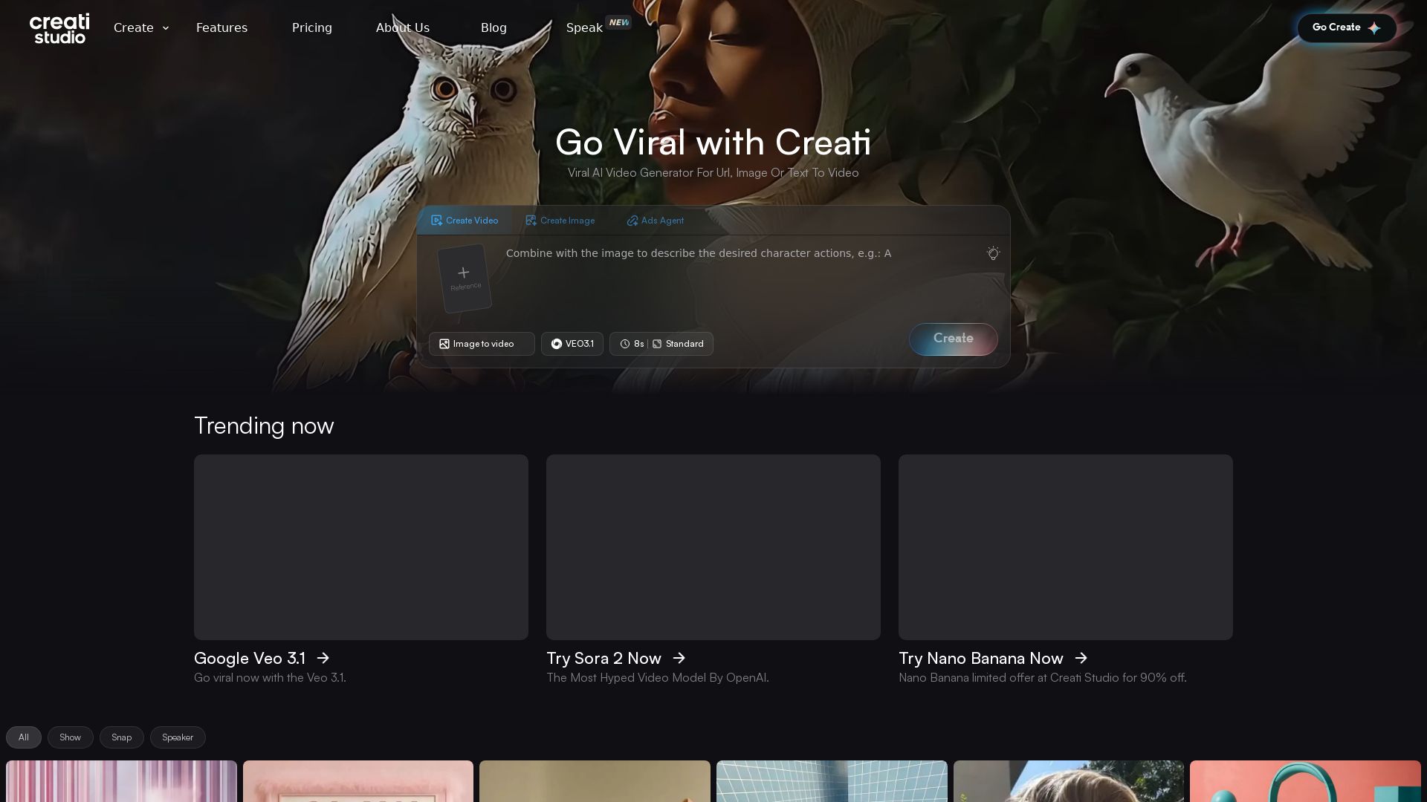
Task: Open the 8s Standard duration settings
Action: pyautogui.click(x=661, y=344)
